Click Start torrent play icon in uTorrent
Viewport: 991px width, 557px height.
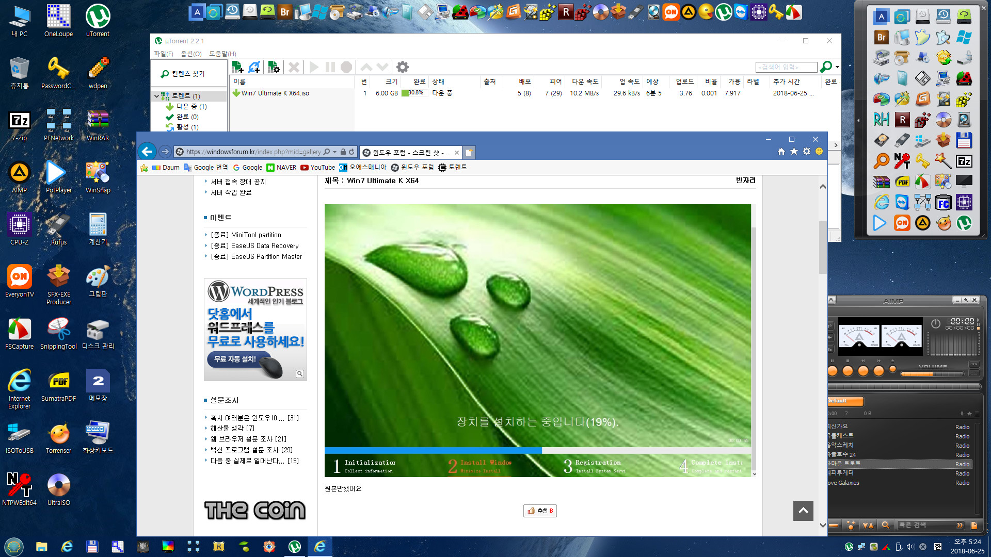point(314,67)
